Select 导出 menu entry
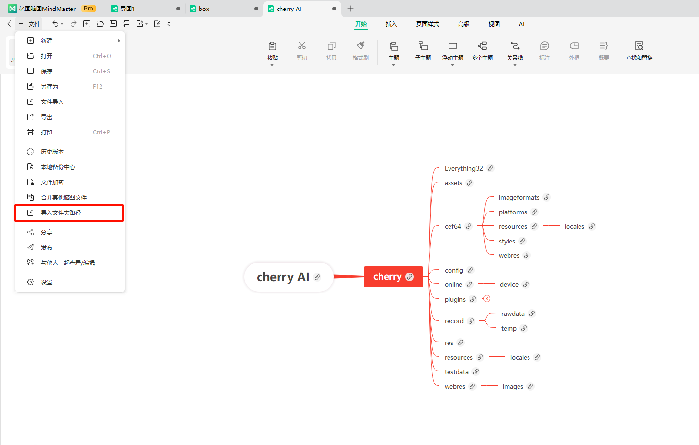Image resolution: width=699 pixels, height=445 pixels. 70,117
